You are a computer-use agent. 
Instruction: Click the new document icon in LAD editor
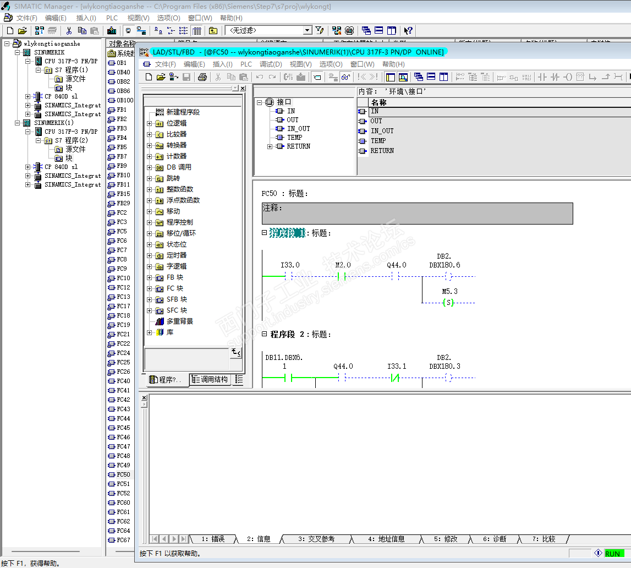tap(149, 77)
